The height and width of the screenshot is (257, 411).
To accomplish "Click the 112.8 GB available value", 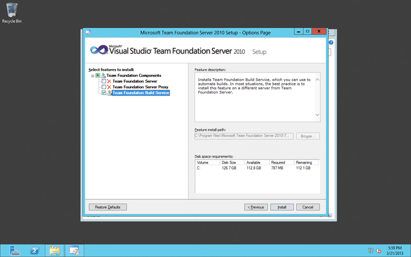I will [254, 168].
